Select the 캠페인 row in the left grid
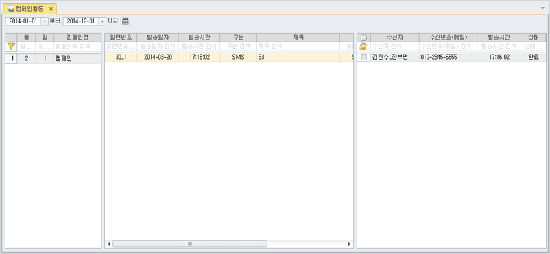 53,58
